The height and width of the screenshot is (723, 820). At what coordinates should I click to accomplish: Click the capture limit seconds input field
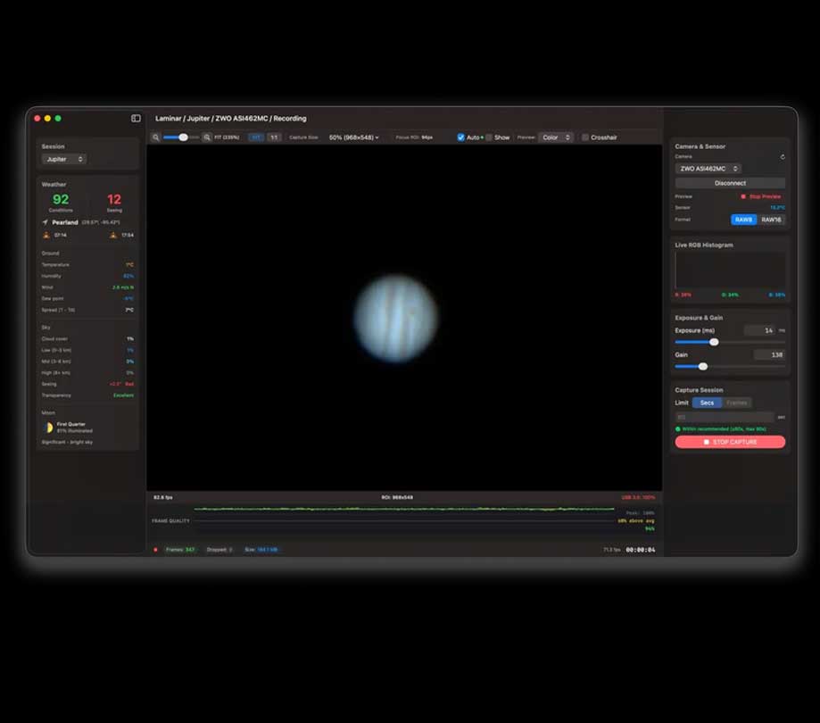point(723,416)
